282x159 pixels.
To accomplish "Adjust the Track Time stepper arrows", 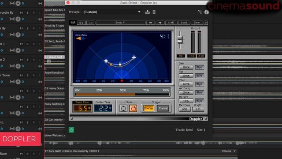I will point(89,108).
